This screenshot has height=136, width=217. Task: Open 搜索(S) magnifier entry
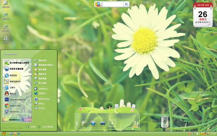[x=39, y=103]
